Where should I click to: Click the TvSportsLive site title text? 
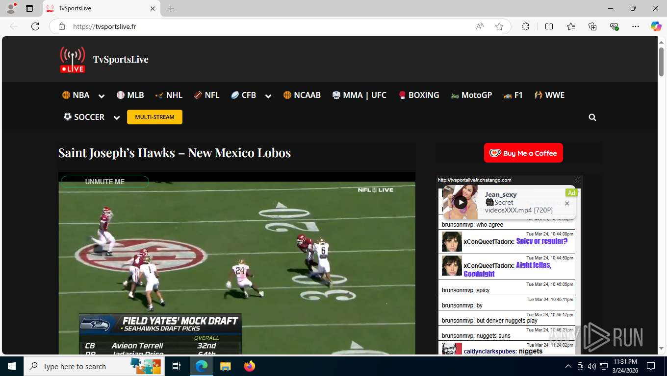[x=121, y=60]
